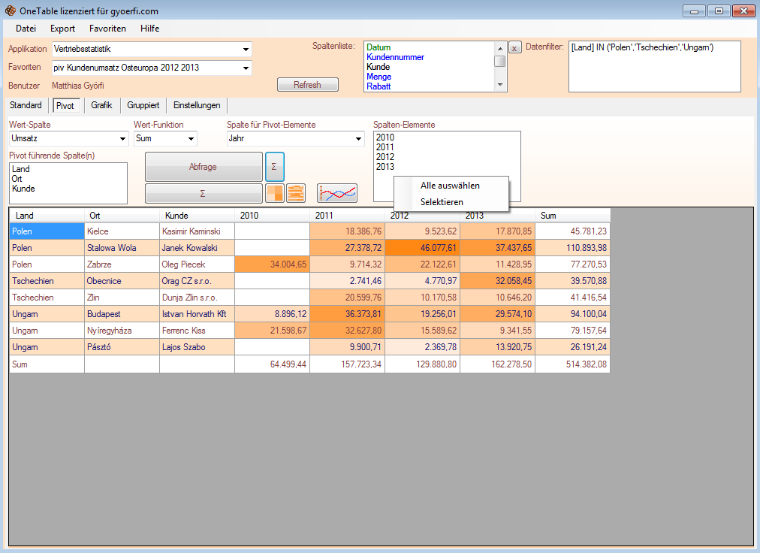Click the heatmap cell coloring icon

275,194
